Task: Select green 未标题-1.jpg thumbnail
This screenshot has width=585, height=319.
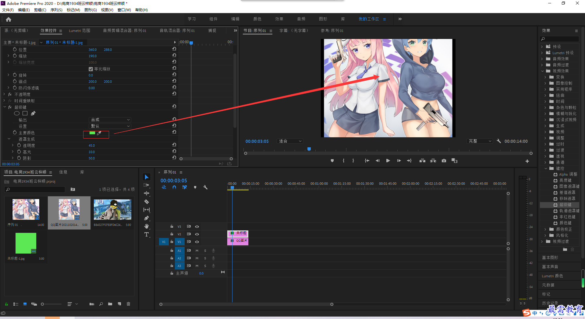Action: [26, 243]
